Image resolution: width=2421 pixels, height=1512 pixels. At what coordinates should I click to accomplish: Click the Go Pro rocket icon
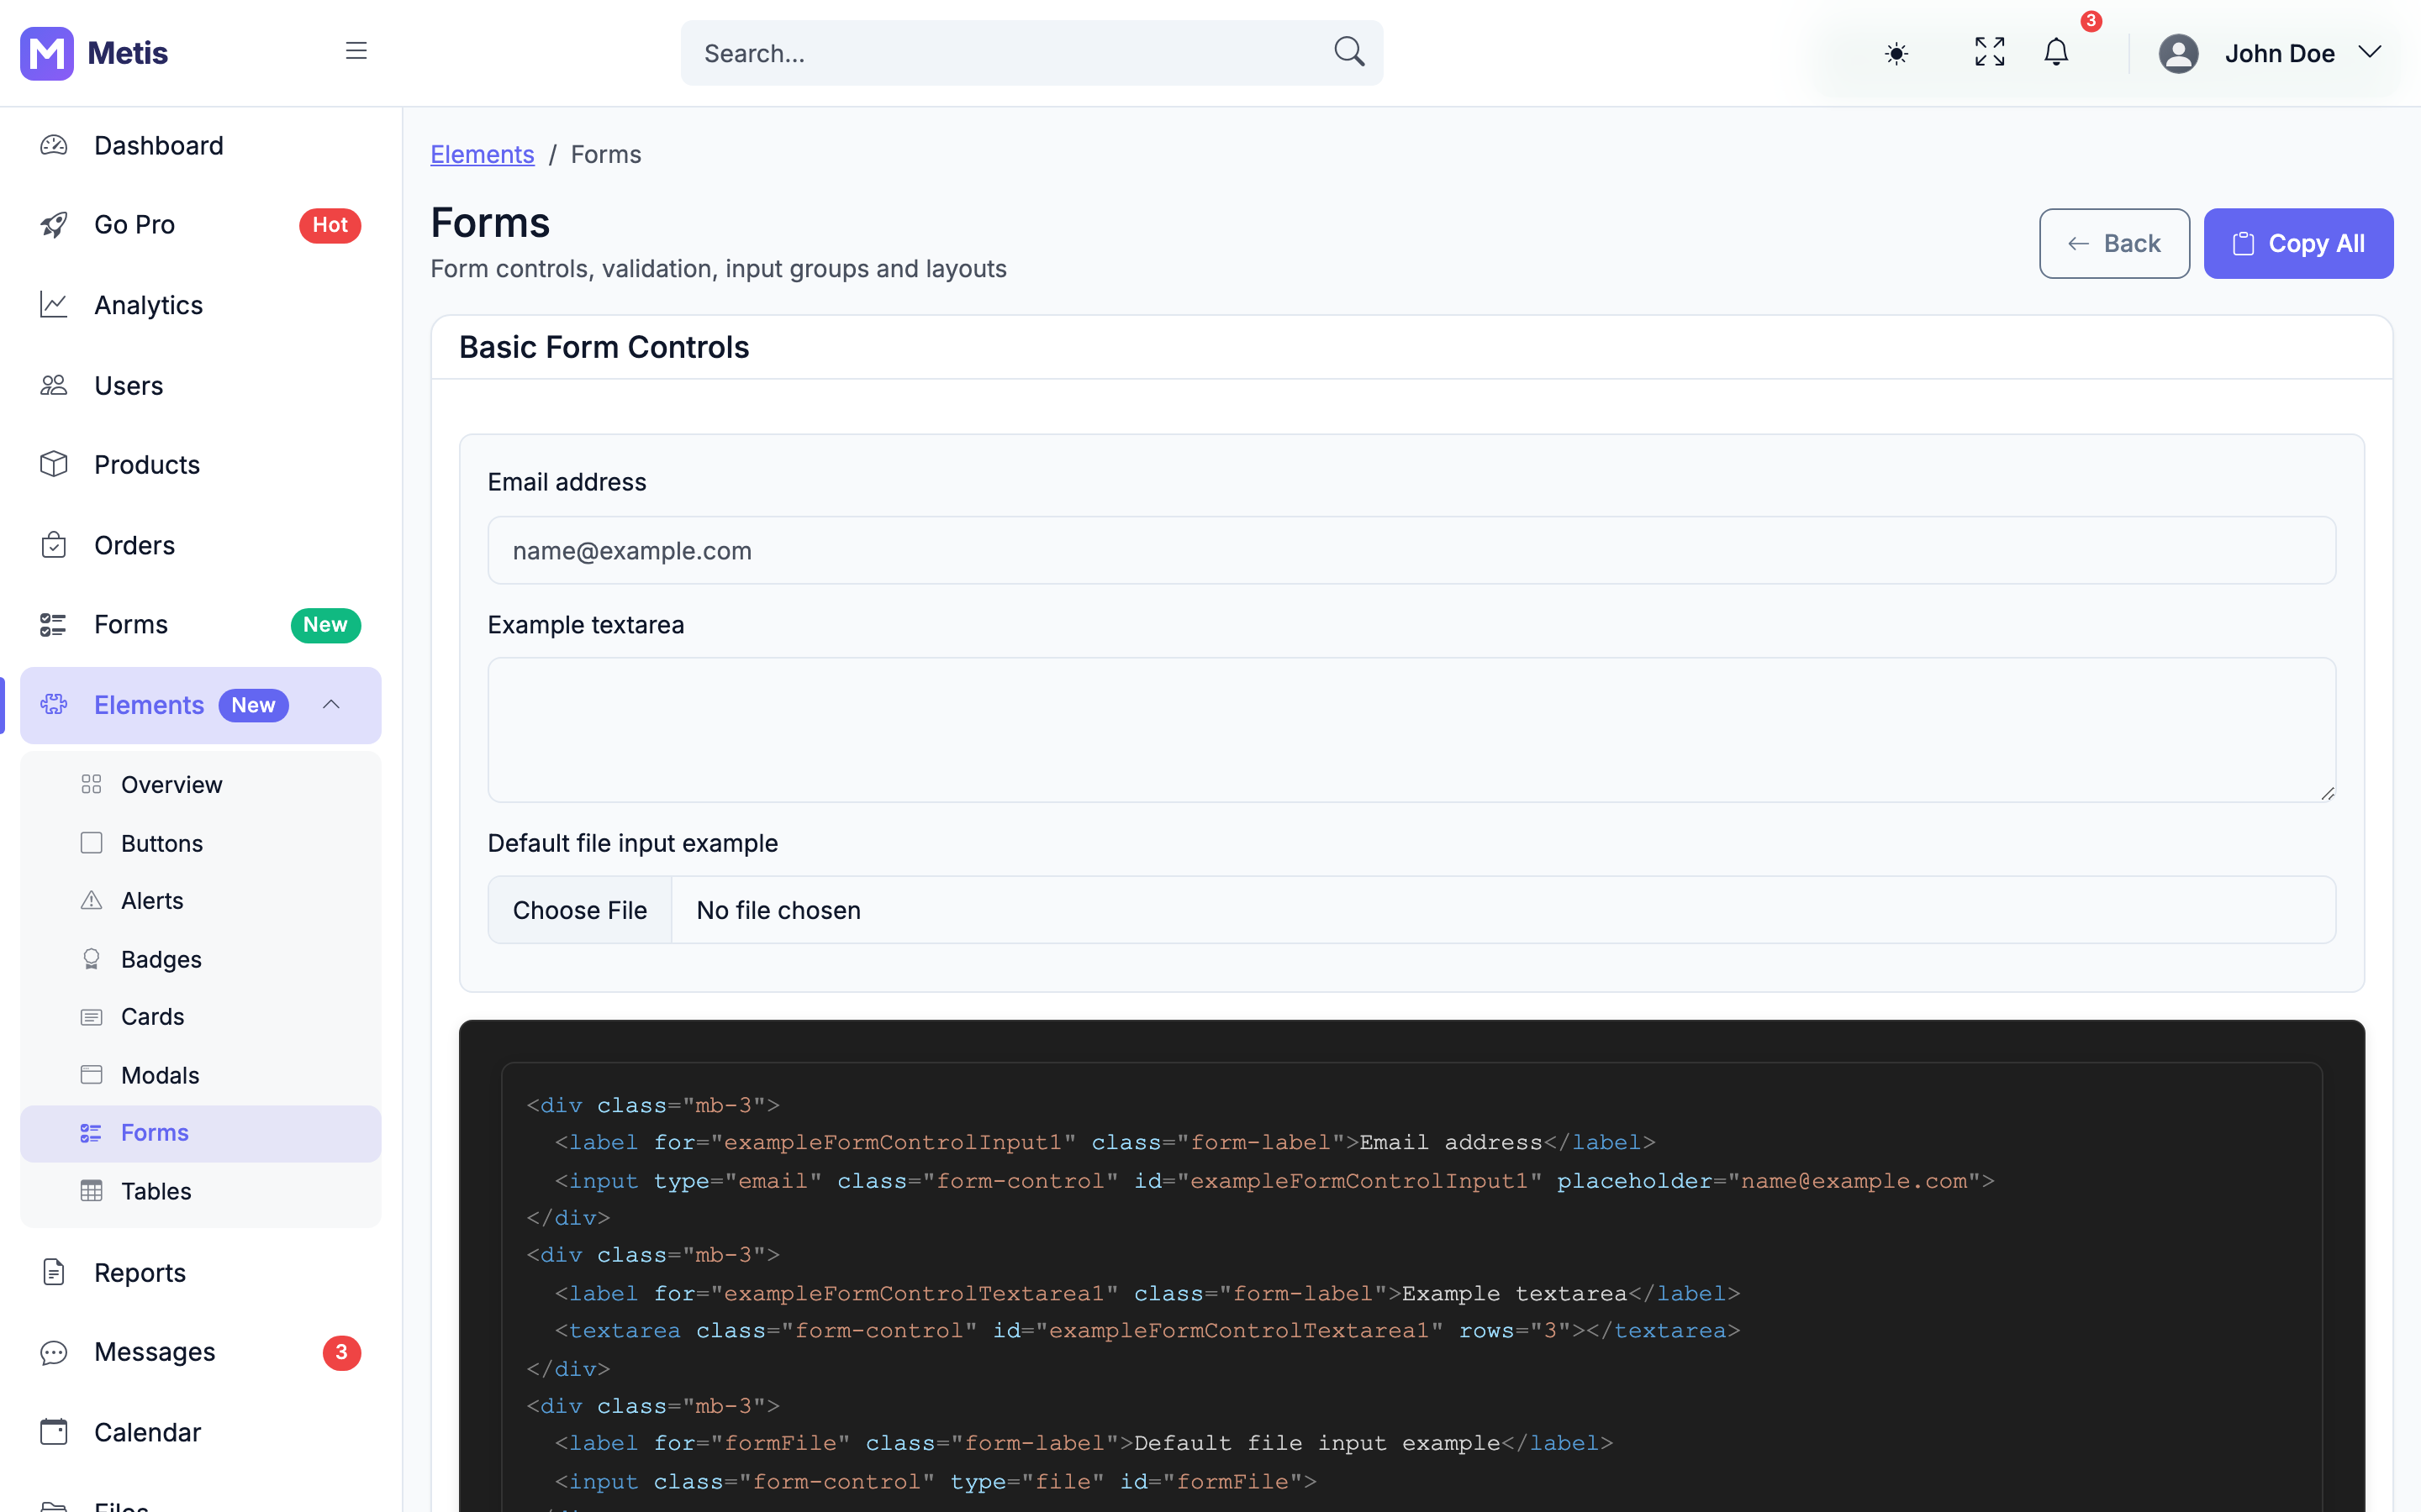(x=54, y=225)
